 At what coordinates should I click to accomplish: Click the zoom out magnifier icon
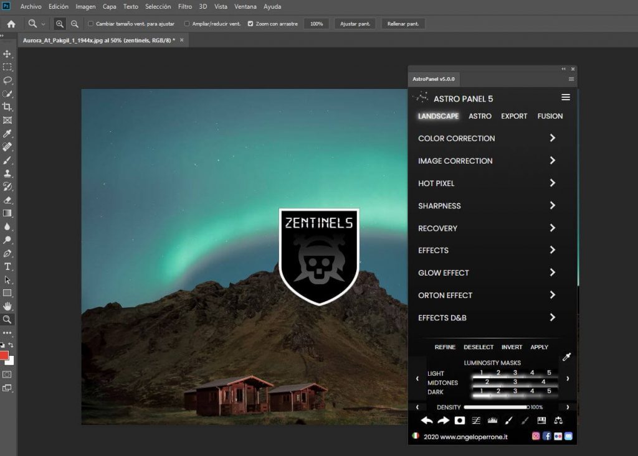(75, 24)
